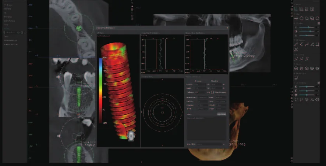Open the dropdown at bottom of implant dialog
Screen dimensions: 326x166
(211, 144)
